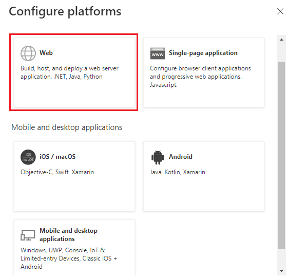Click the Android robot icon
The height and width of the screenshot is (278, 288).
coord(158,157)
